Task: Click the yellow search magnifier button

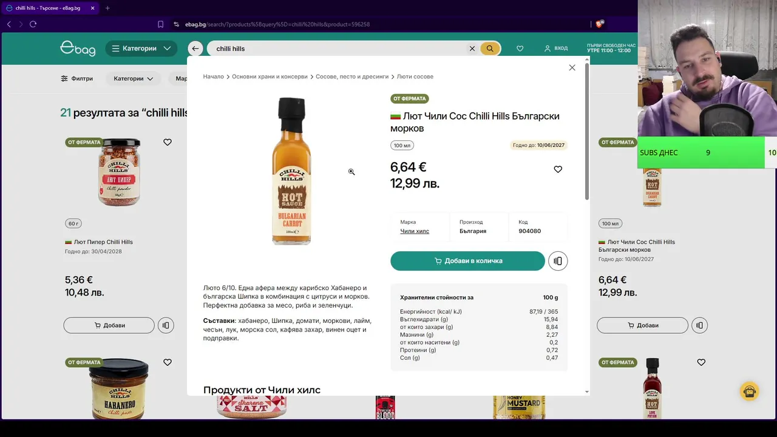Action: point(490,49)
